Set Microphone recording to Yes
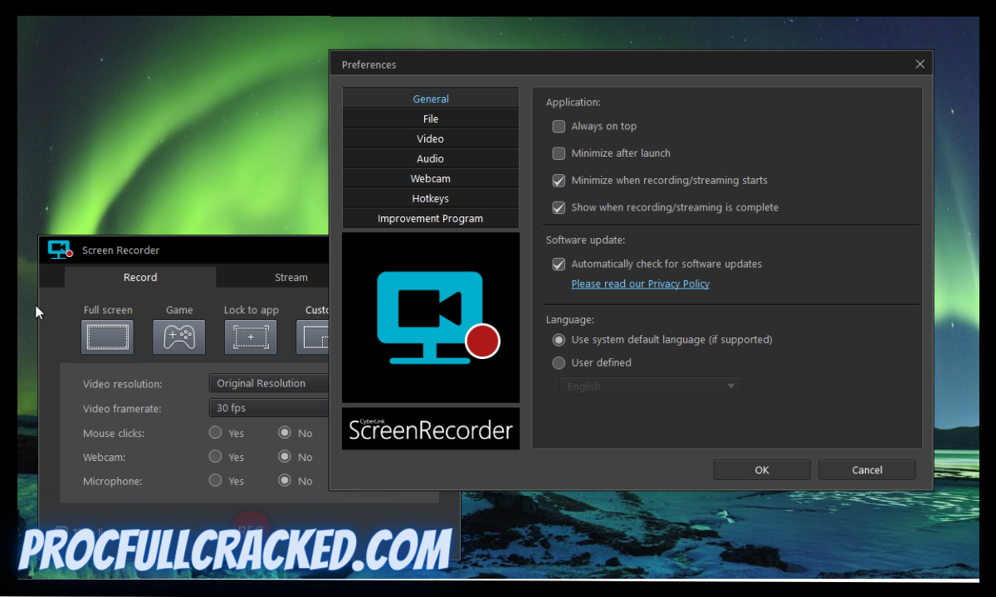This screenshot has width=996, height=597. point(216,481)
